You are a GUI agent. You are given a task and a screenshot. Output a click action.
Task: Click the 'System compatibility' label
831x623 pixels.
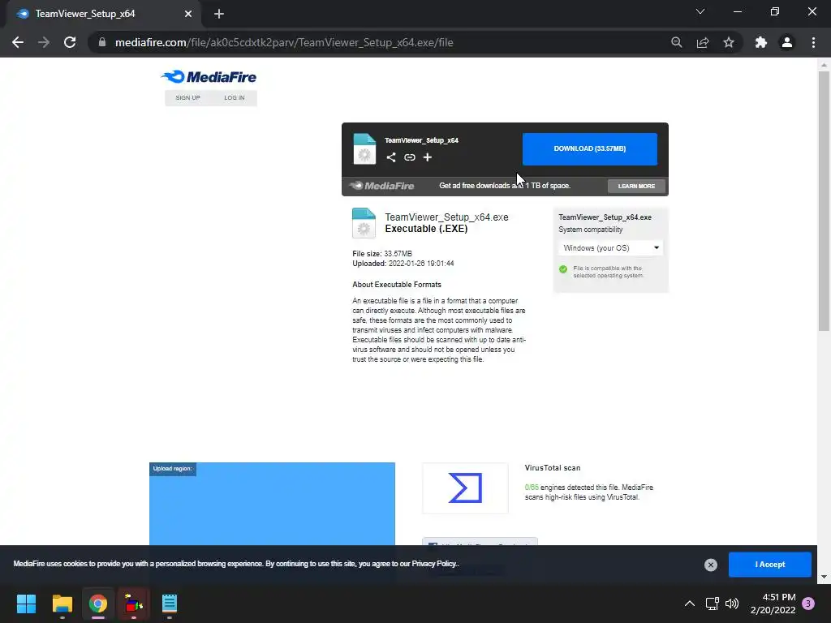(591, 230)
